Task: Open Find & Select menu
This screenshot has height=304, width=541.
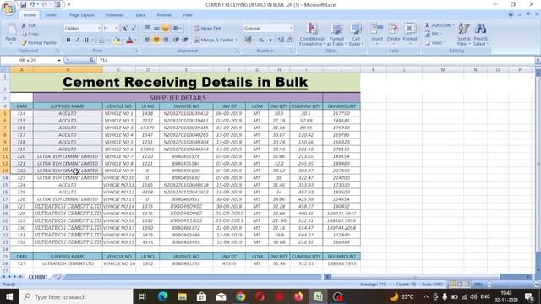Action: (481, 34)
